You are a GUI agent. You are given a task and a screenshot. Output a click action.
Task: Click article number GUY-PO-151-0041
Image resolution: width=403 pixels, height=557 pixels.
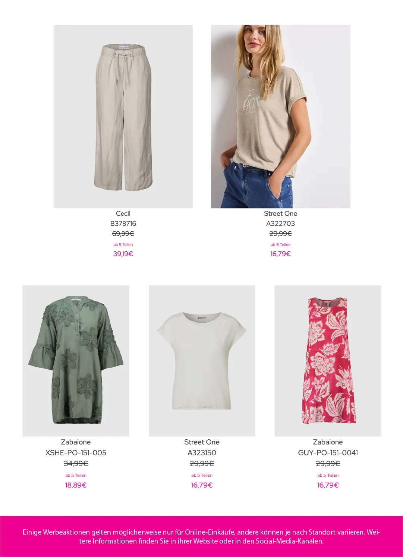click(x=328, y=452)
